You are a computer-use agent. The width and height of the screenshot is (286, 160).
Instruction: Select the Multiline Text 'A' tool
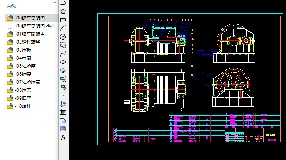point(63,137)
